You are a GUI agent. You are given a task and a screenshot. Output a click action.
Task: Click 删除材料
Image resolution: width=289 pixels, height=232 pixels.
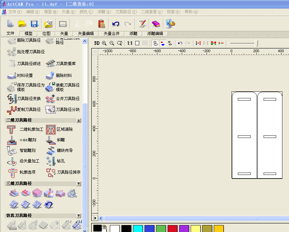pyautogui.click(x=59, y=76)
